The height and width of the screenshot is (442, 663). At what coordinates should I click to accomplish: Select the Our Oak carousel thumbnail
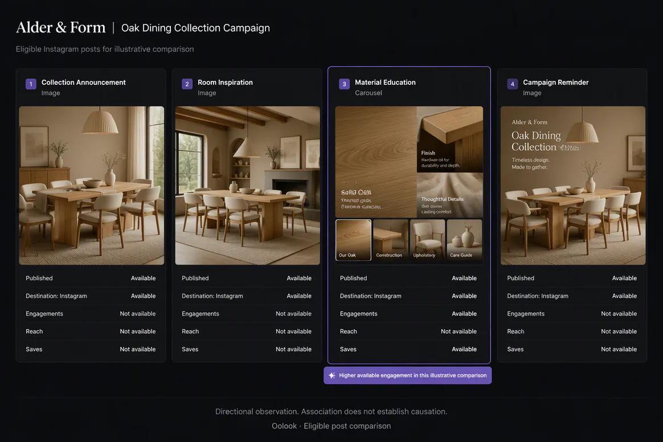[x=354, y=240]
